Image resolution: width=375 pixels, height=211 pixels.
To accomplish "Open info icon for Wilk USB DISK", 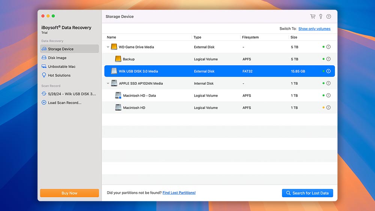I will pos(328,71).
